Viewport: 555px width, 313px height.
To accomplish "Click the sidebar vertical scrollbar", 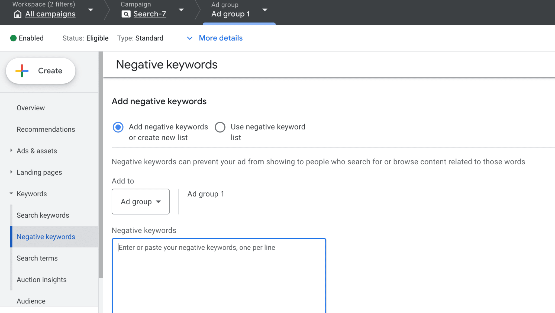I will [101, 165].
